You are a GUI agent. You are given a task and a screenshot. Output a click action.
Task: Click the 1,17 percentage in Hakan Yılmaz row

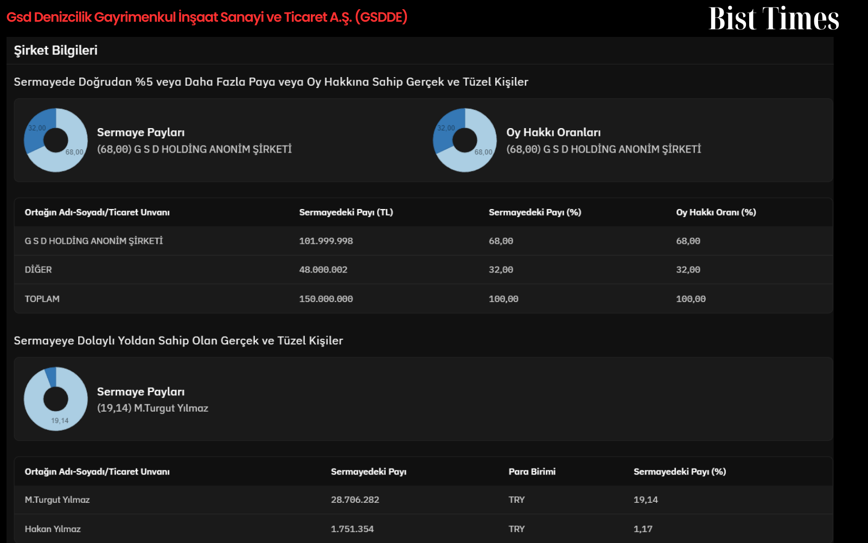[x=643, y=529]
